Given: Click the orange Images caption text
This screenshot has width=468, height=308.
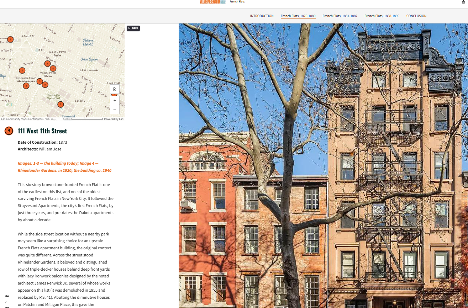Looking at the screenshot, I should [64, 167].
